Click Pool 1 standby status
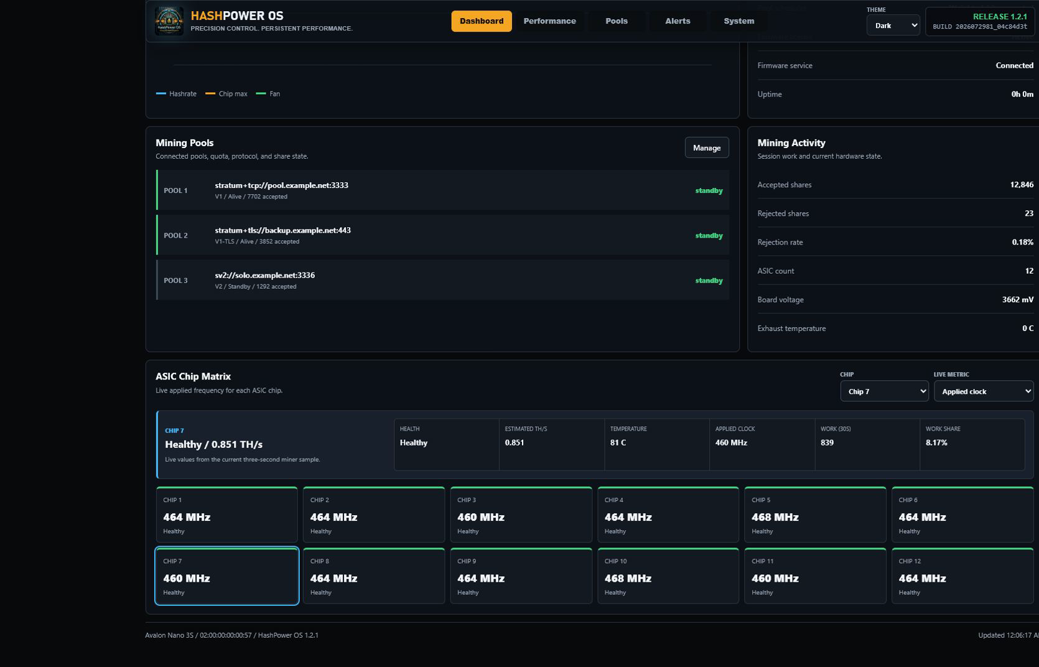1039x667 pixels. pos(709,190)
